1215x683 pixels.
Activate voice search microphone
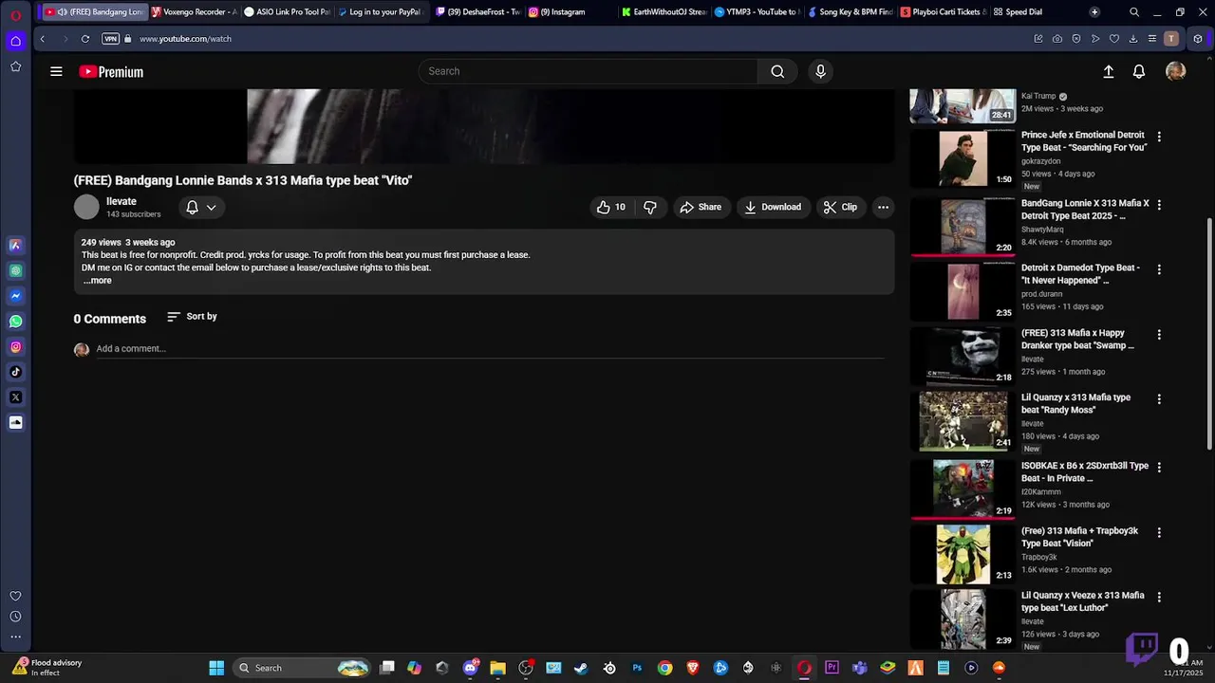(821, 71)
